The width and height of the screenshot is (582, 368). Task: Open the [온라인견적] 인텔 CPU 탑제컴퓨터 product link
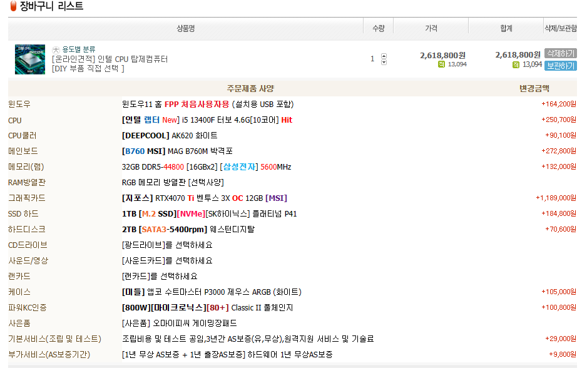[x=110, y=59]
